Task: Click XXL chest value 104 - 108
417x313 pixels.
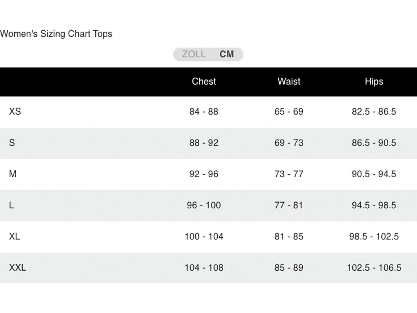Action: coord(204,268)
